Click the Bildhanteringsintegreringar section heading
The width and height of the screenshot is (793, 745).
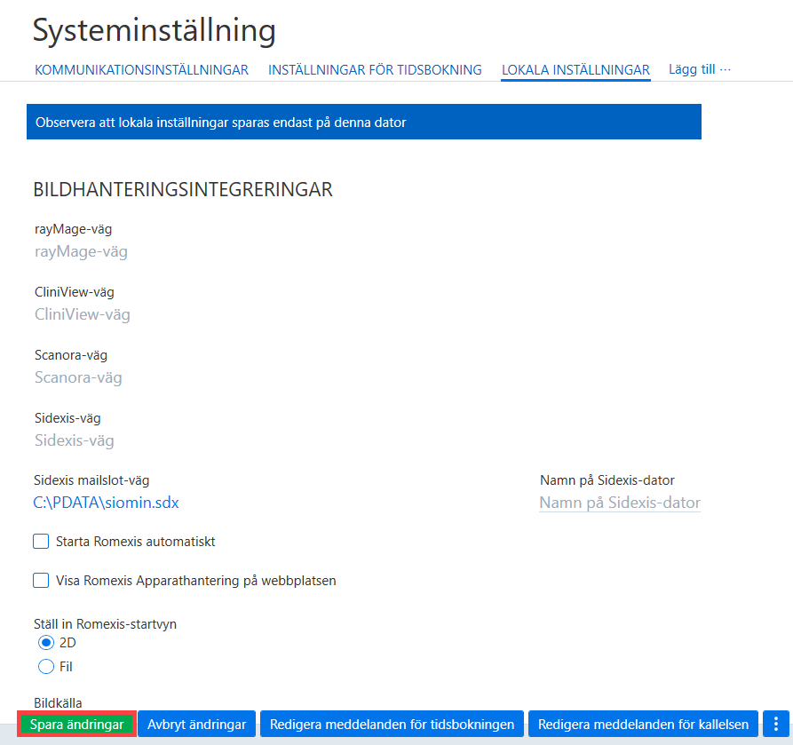pos(183,190)
